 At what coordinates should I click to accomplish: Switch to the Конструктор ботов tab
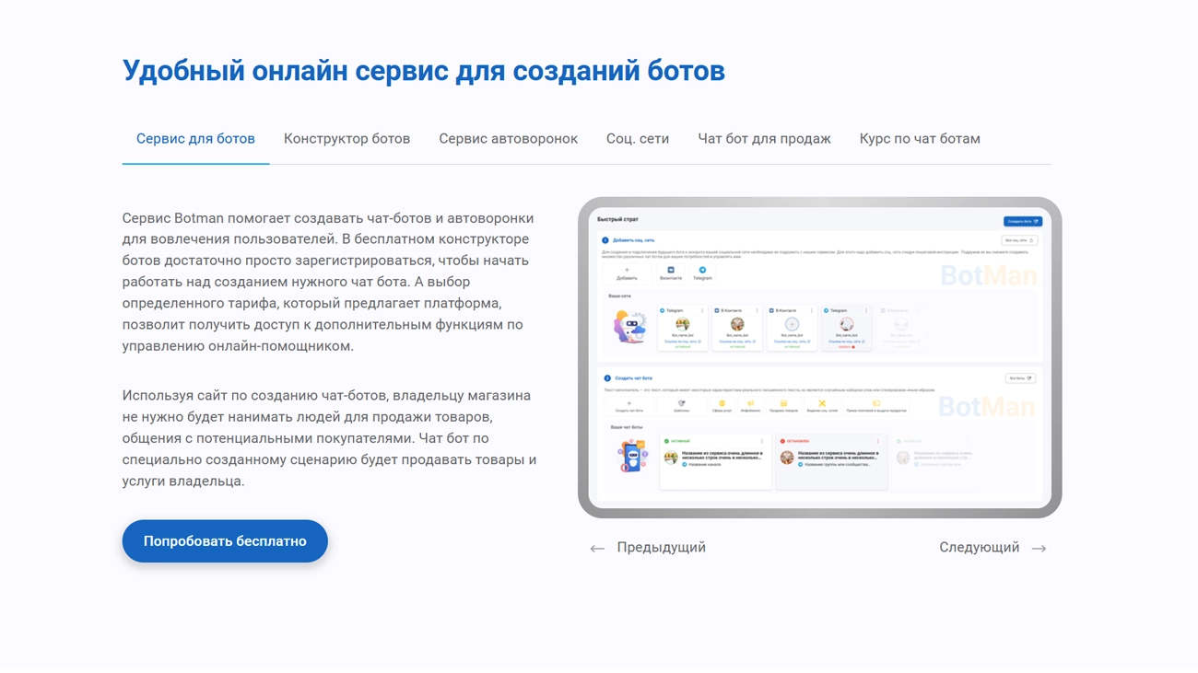tap(346, 139)
